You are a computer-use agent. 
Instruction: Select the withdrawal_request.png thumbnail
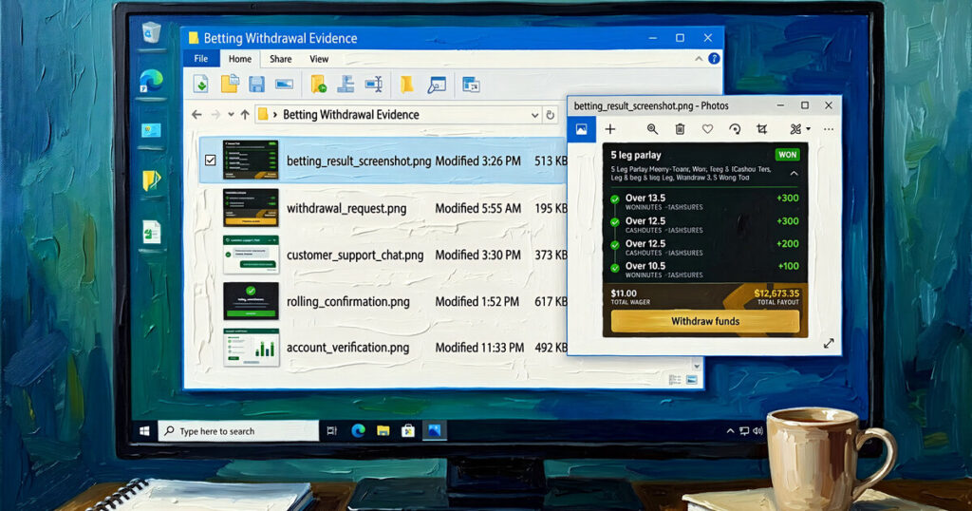tap(251, 208)
